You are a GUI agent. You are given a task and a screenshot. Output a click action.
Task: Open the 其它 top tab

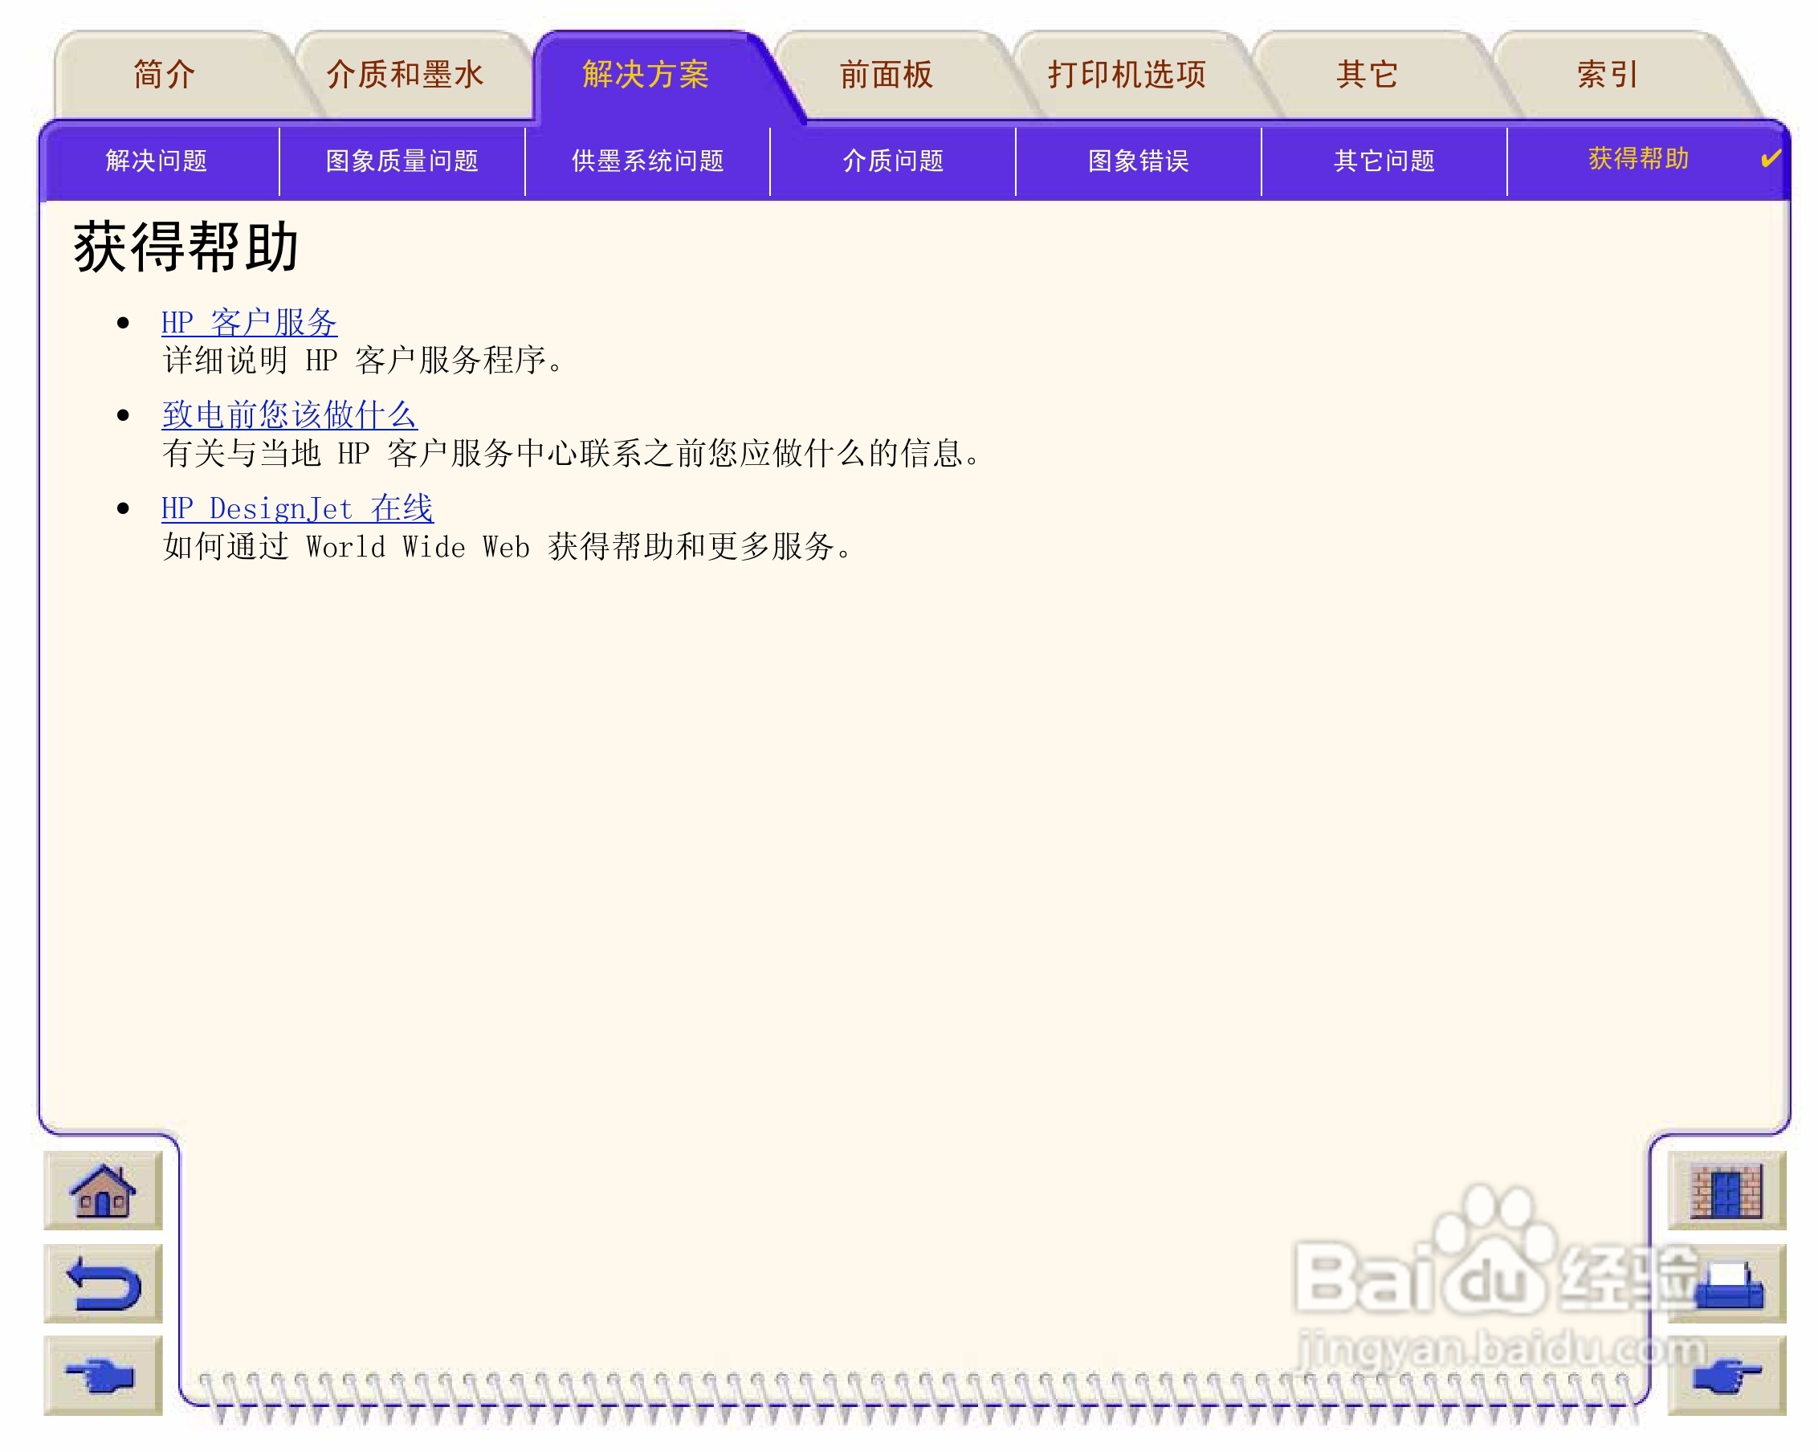click(1367, 75)
